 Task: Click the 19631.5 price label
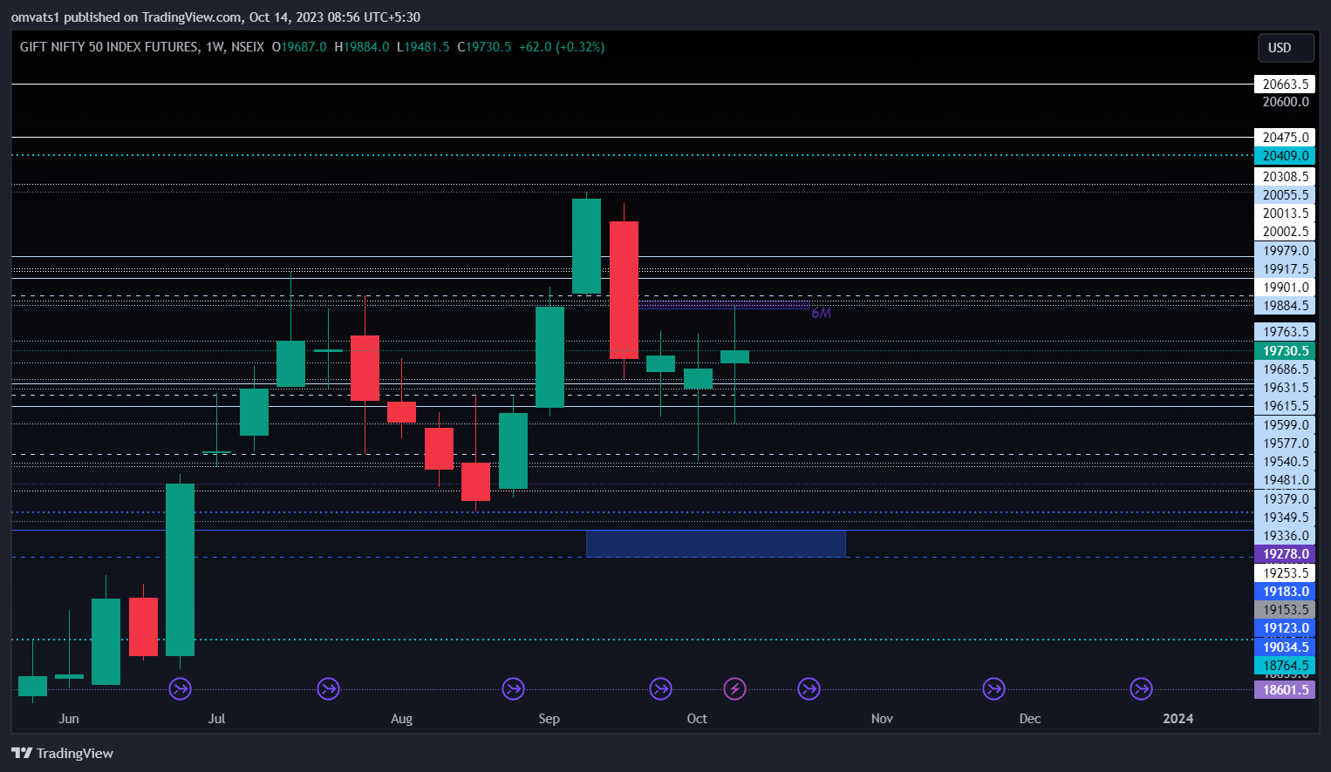pyautogui.click(x=1285, y=388)
